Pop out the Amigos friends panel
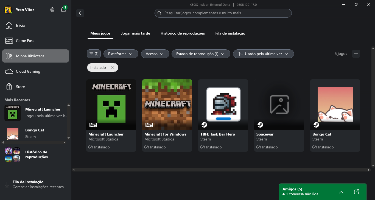The width and height of the screenshot is (375, 200). (x=357, y=192)
